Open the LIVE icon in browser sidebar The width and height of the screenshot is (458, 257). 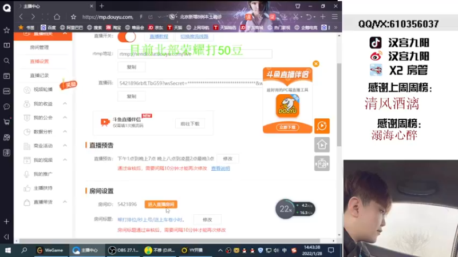pos(6,91)
